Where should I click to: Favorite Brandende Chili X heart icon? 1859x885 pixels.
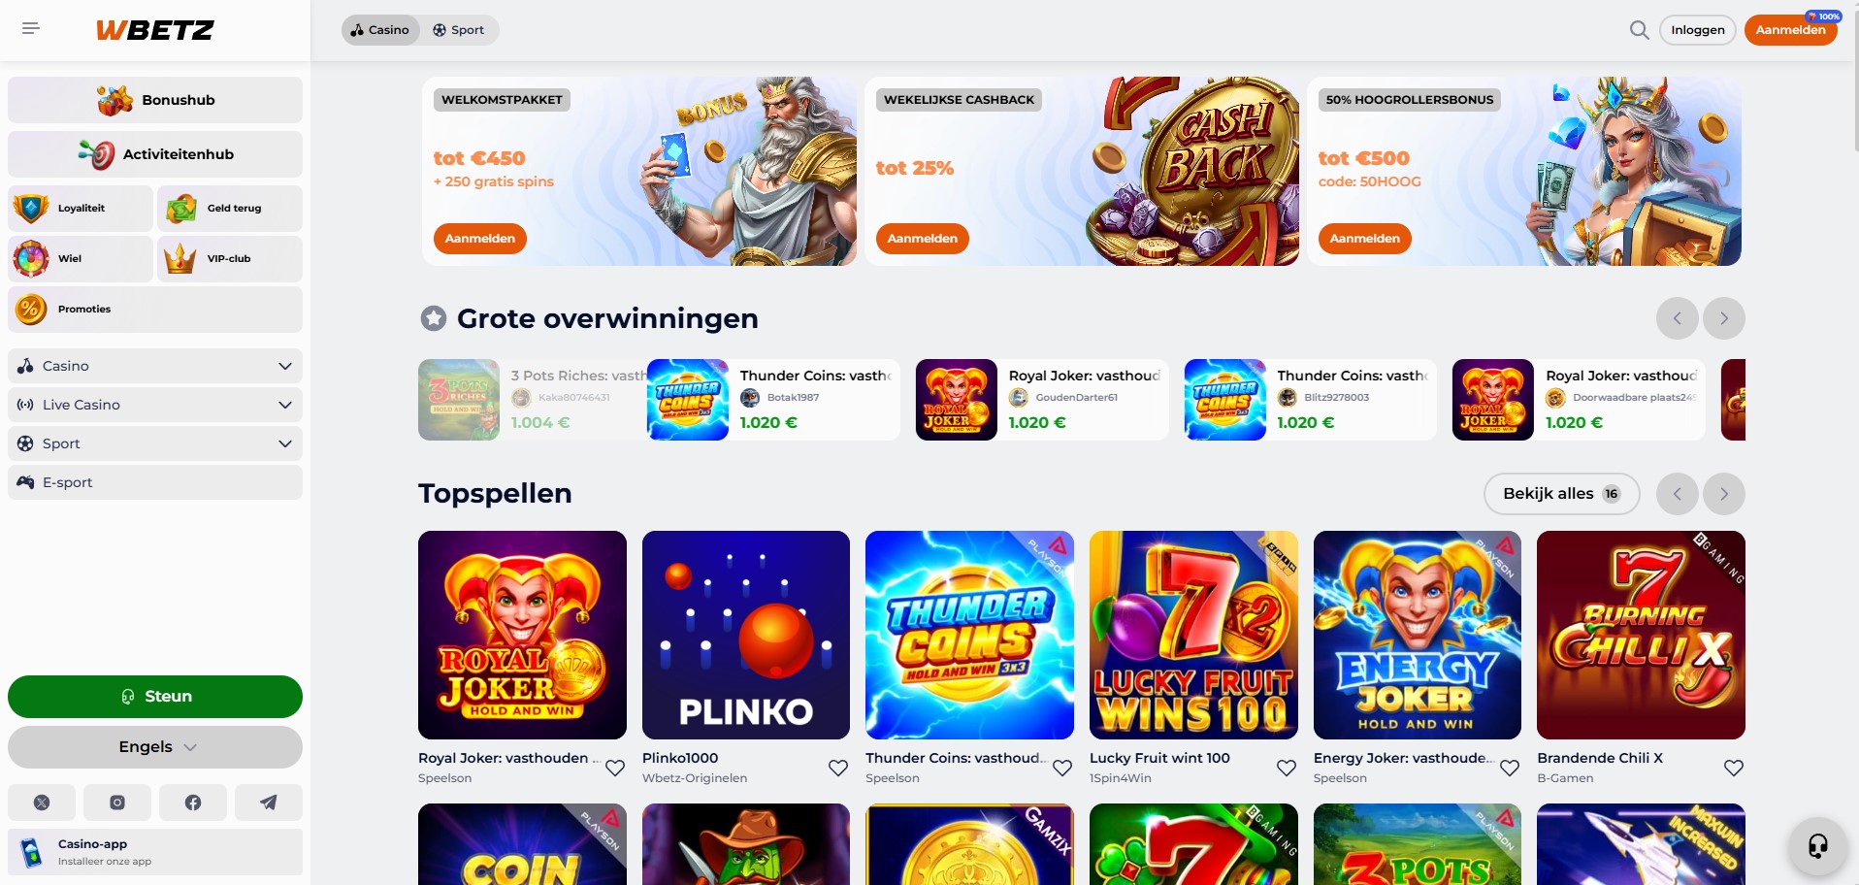(x=1734, y=768)
